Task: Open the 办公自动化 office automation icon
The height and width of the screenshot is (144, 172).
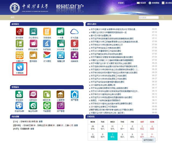Action: [33, 32]
